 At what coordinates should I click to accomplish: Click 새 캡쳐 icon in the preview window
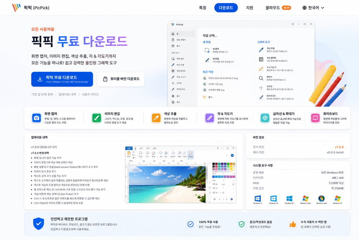pyautogui.click(x=207, y=50)
